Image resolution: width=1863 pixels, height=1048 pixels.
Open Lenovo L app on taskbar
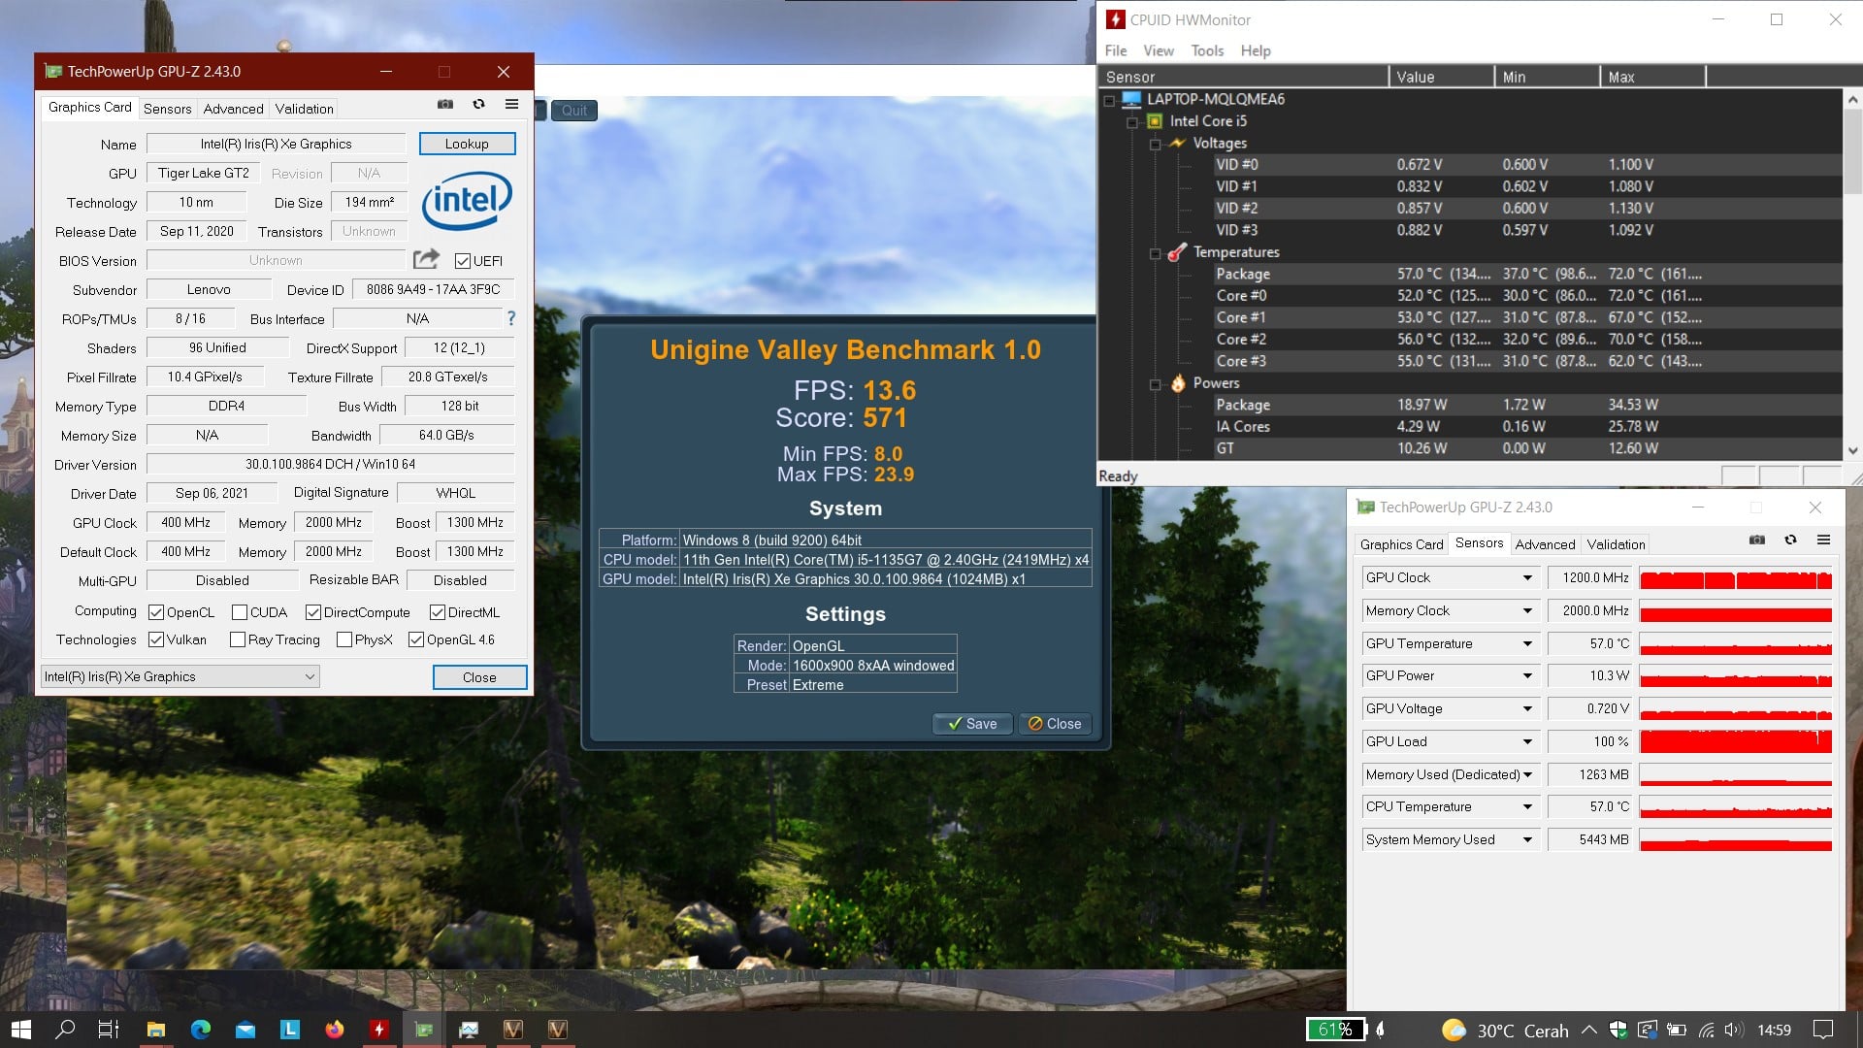tap(290, 1030)
